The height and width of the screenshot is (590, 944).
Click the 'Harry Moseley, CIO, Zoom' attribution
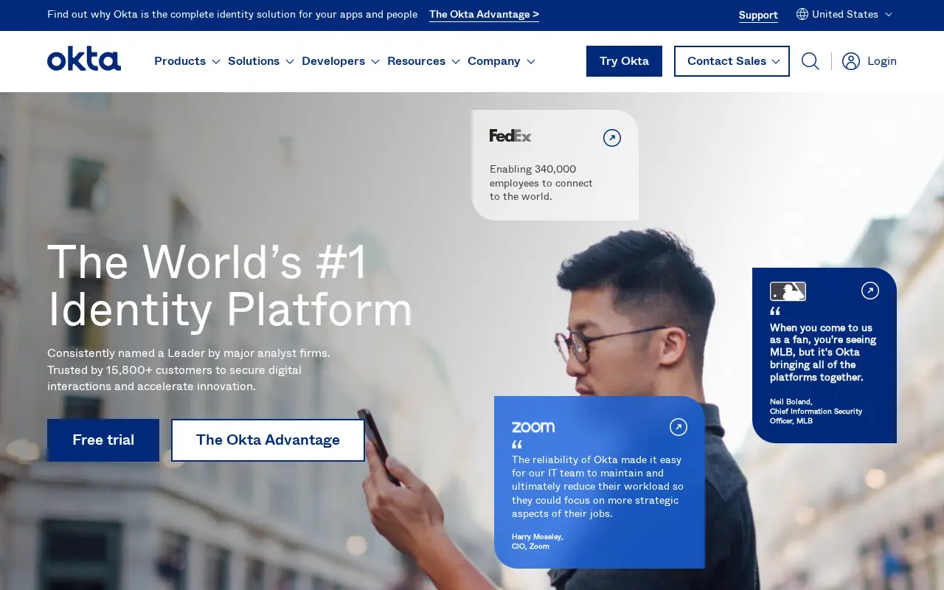(538, 541)
